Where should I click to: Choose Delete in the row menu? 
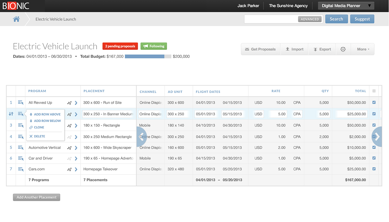(39, 136)
